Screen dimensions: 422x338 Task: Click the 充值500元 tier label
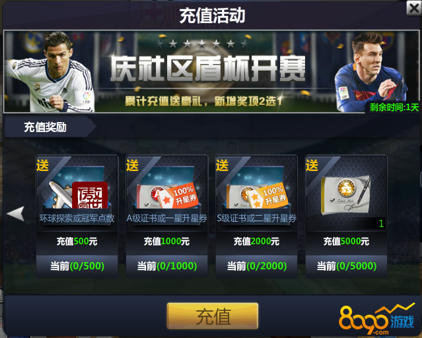(x=77, y=241)
